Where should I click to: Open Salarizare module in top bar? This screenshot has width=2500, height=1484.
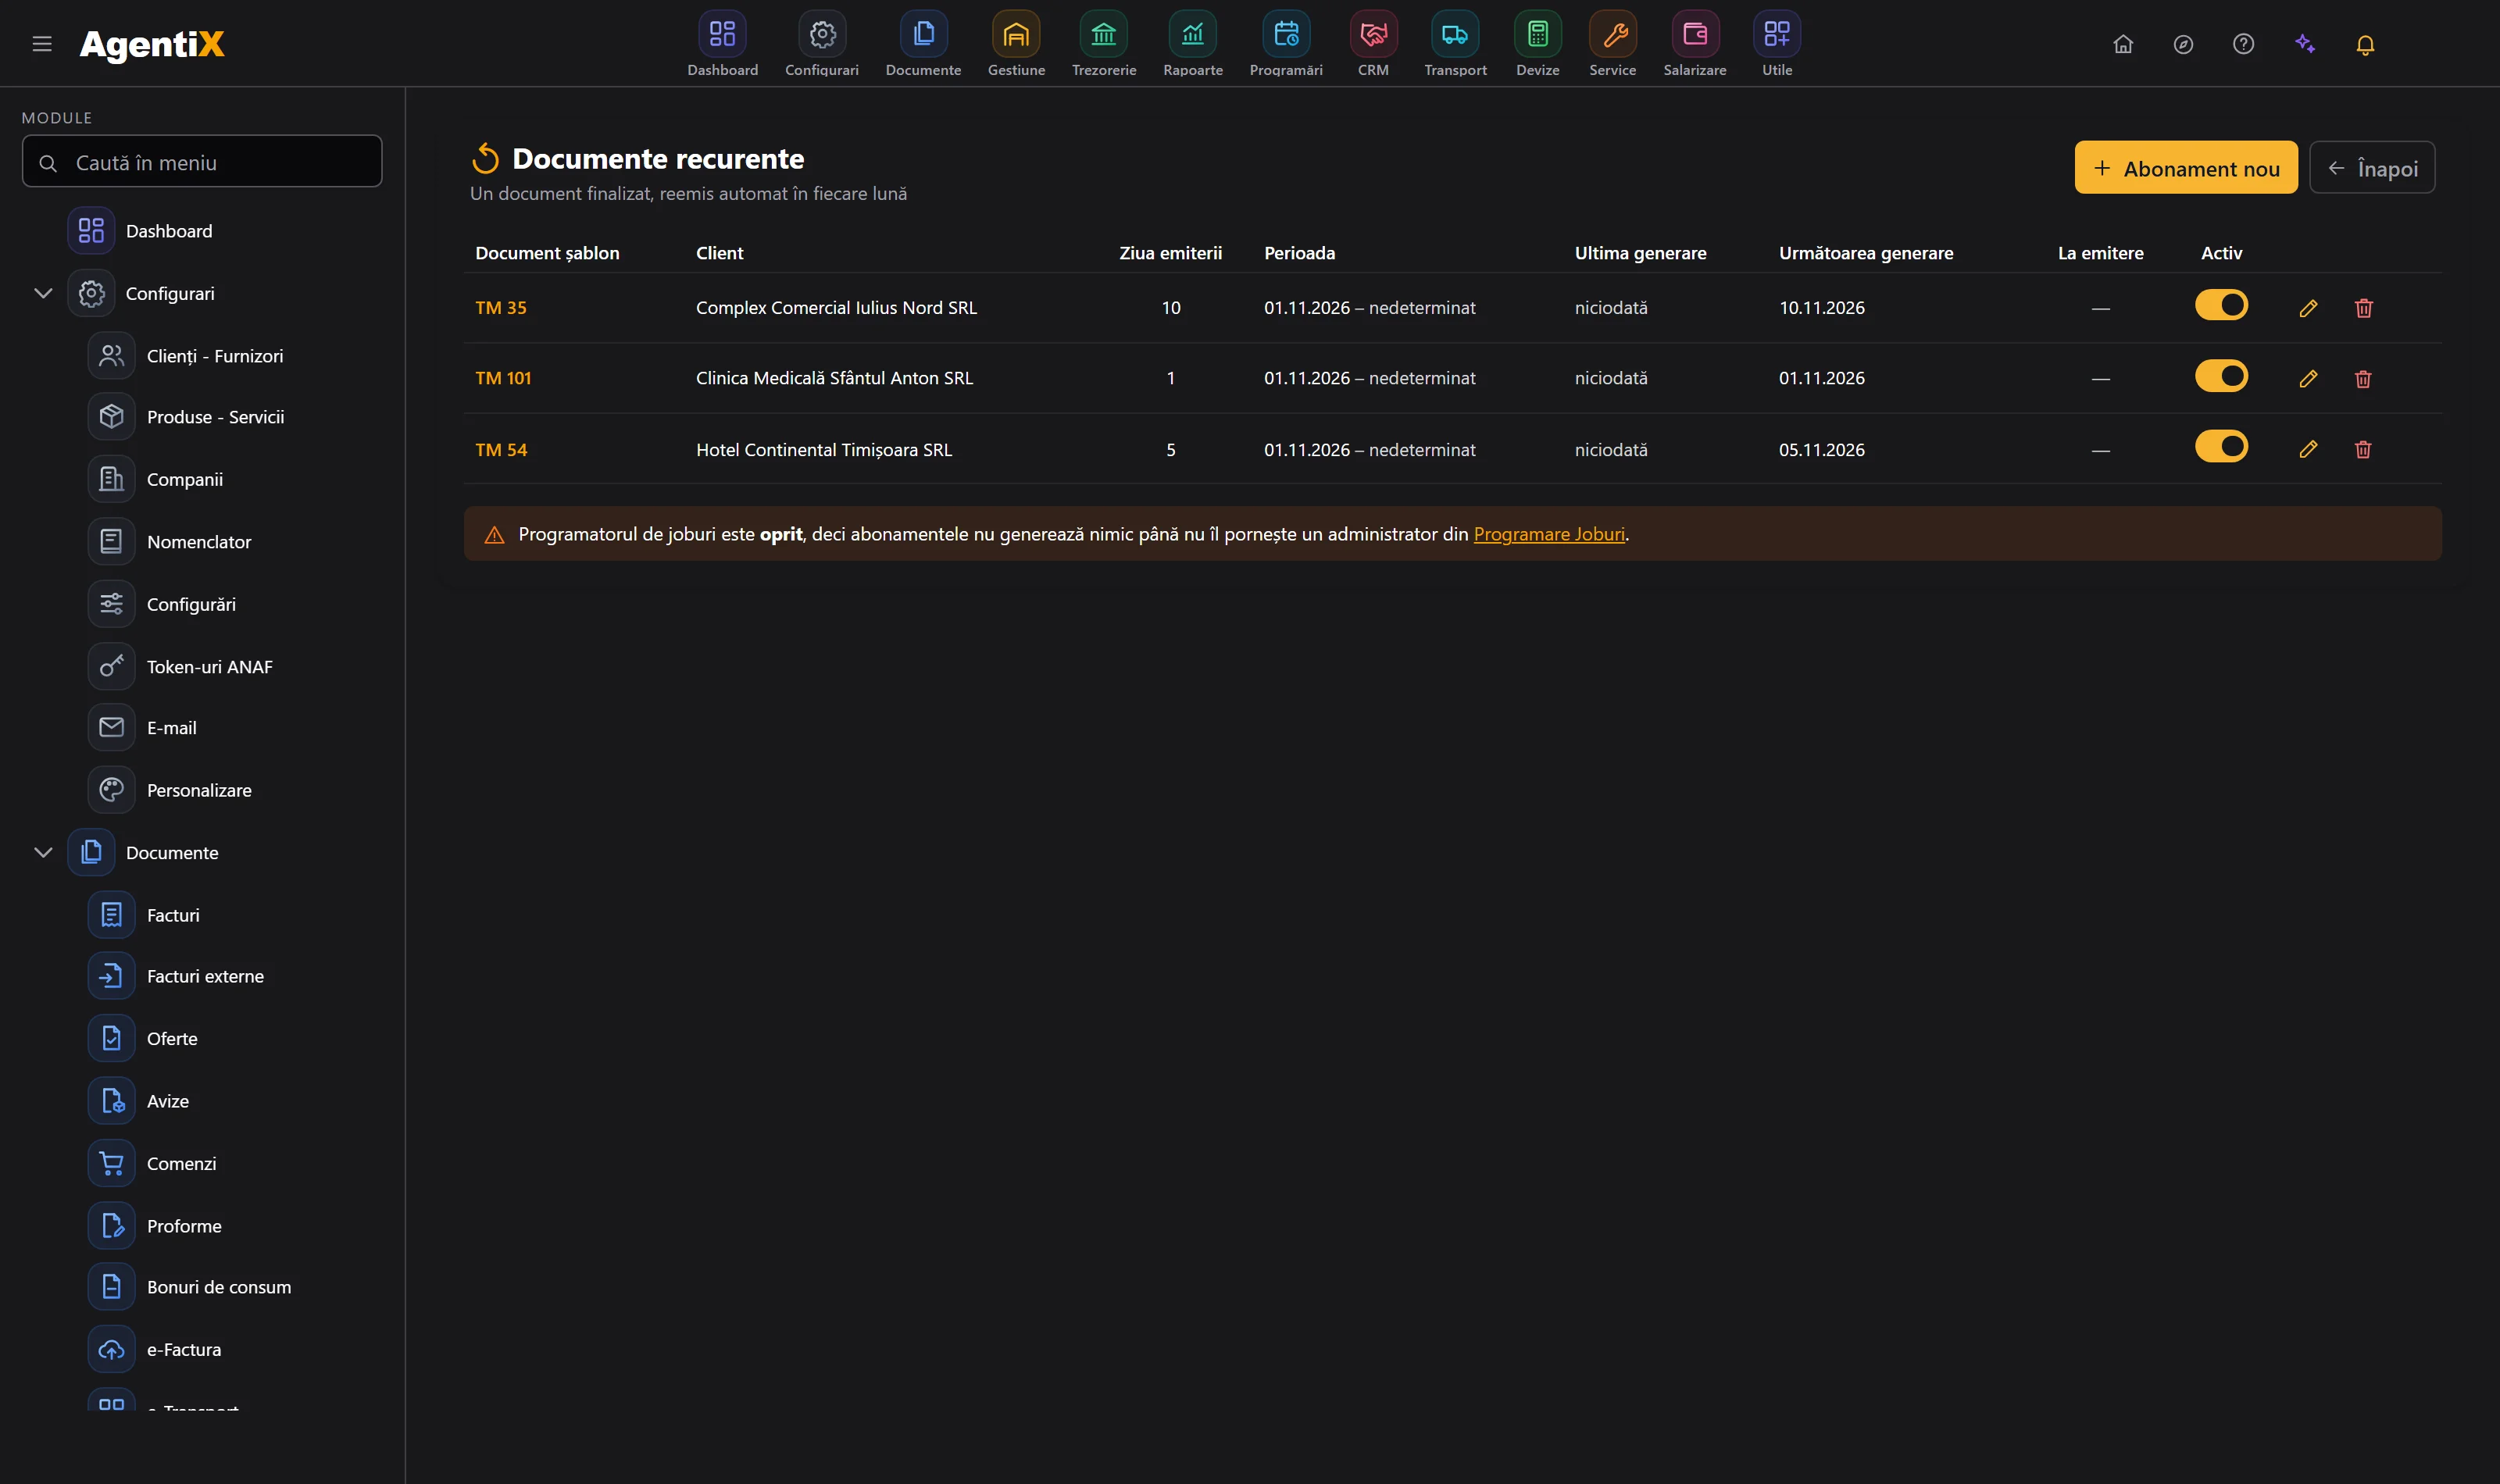(x=1694, y=44)
